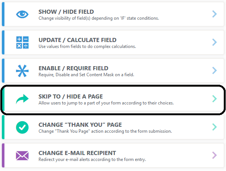Click the green arrow Skip To page icon

22,99
